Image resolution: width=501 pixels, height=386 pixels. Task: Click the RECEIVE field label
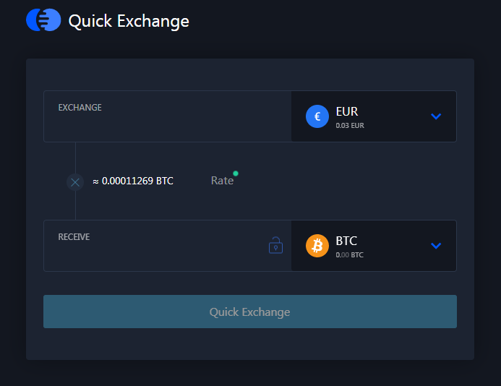74,237
